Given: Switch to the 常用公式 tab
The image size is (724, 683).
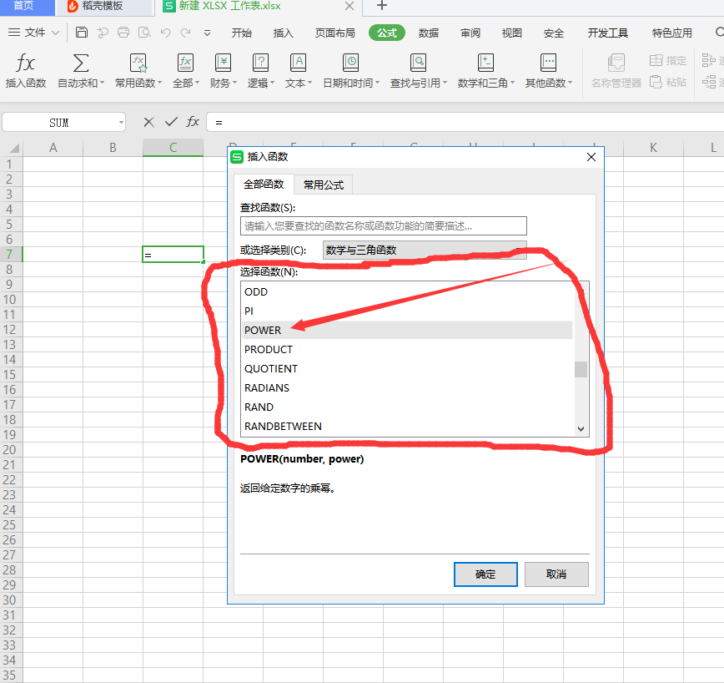Looking at the screenshot, I should [x=324, y=185].
